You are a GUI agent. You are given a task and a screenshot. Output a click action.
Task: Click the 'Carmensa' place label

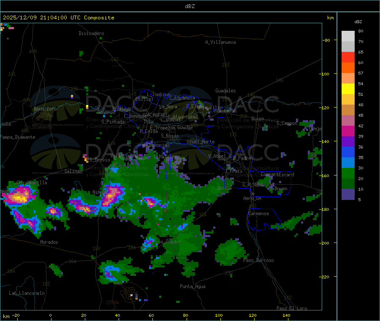pos(258,213)
